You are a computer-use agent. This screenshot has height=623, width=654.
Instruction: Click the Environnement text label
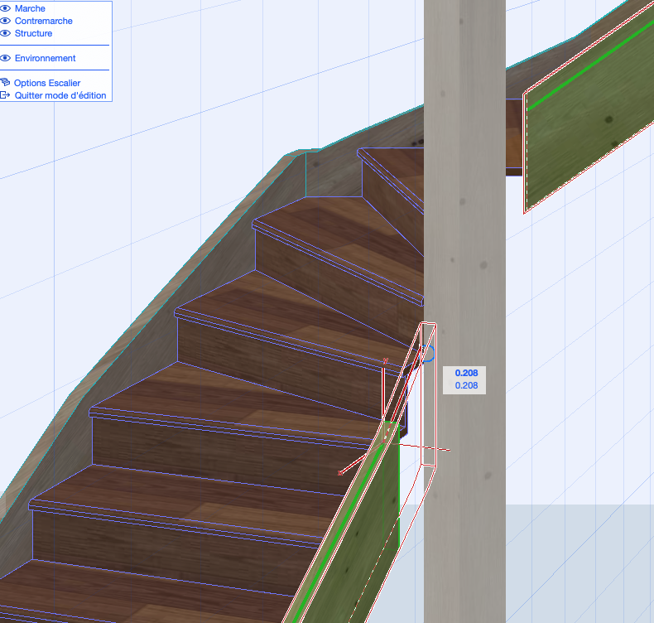click(x=45, y=58)
